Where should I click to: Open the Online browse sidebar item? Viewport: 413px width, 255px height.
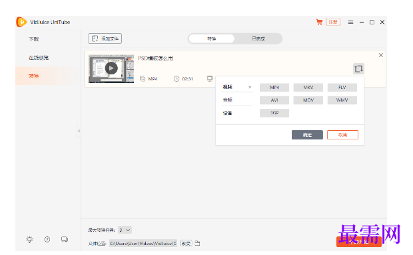[x=39, y=58]
